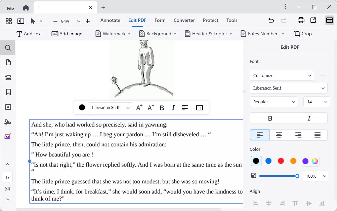Viewport: 337px width, 211px height.
Task: Select the Add Text tool
Action: pyautogui.click(x=29, y=34)
